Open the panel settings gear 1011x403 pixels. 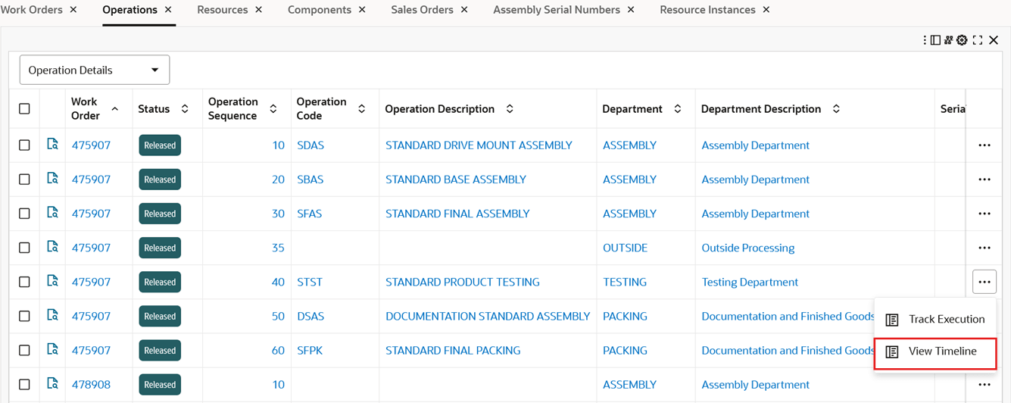(x=962, y=40)
